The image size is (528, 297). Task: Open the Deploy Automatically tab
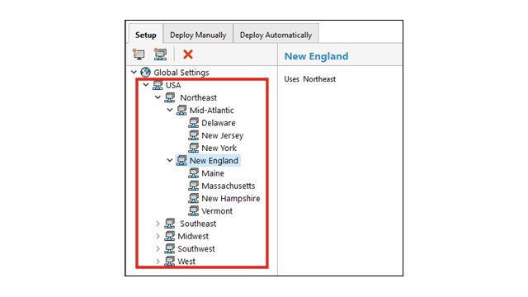[x=276, y=35]
